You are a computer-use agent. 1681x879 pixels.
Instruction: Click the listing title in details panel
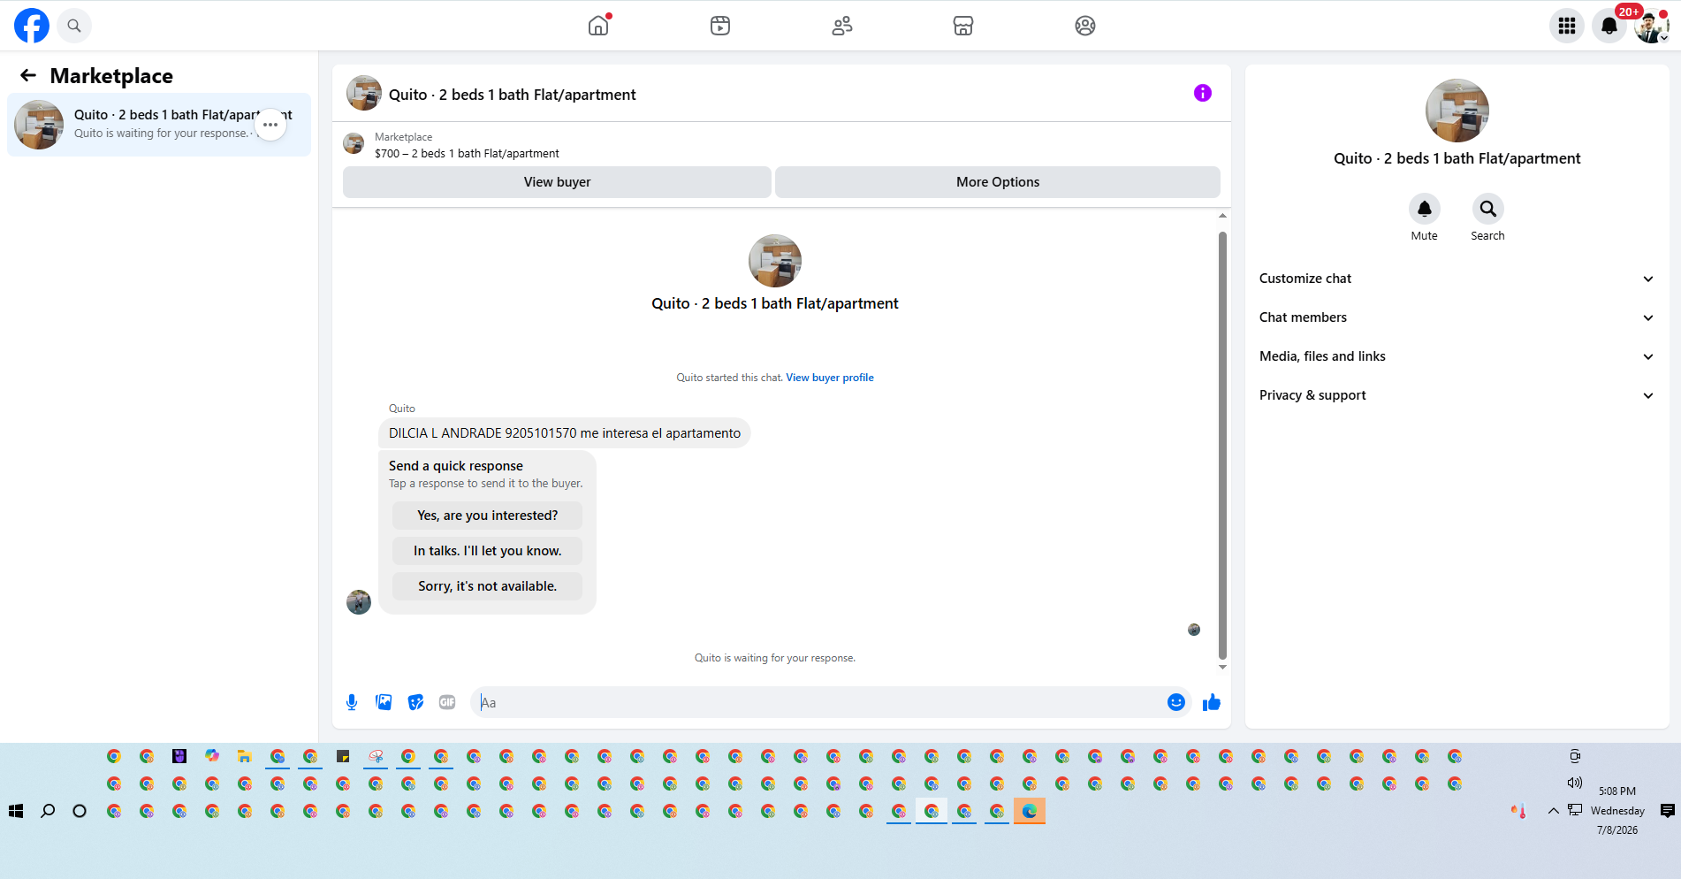1457,159
